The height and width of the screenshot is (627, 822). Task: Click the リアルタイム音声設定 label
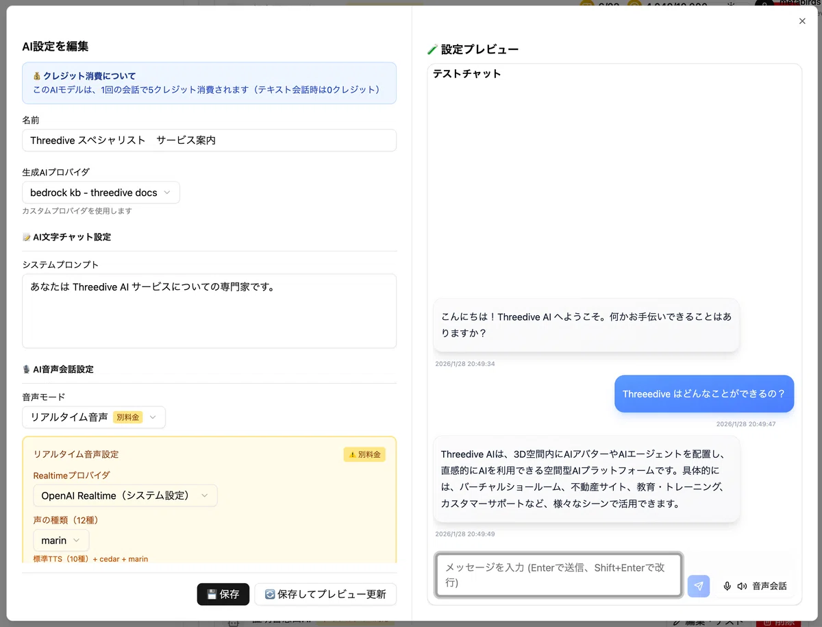click(x=76, y=454)
